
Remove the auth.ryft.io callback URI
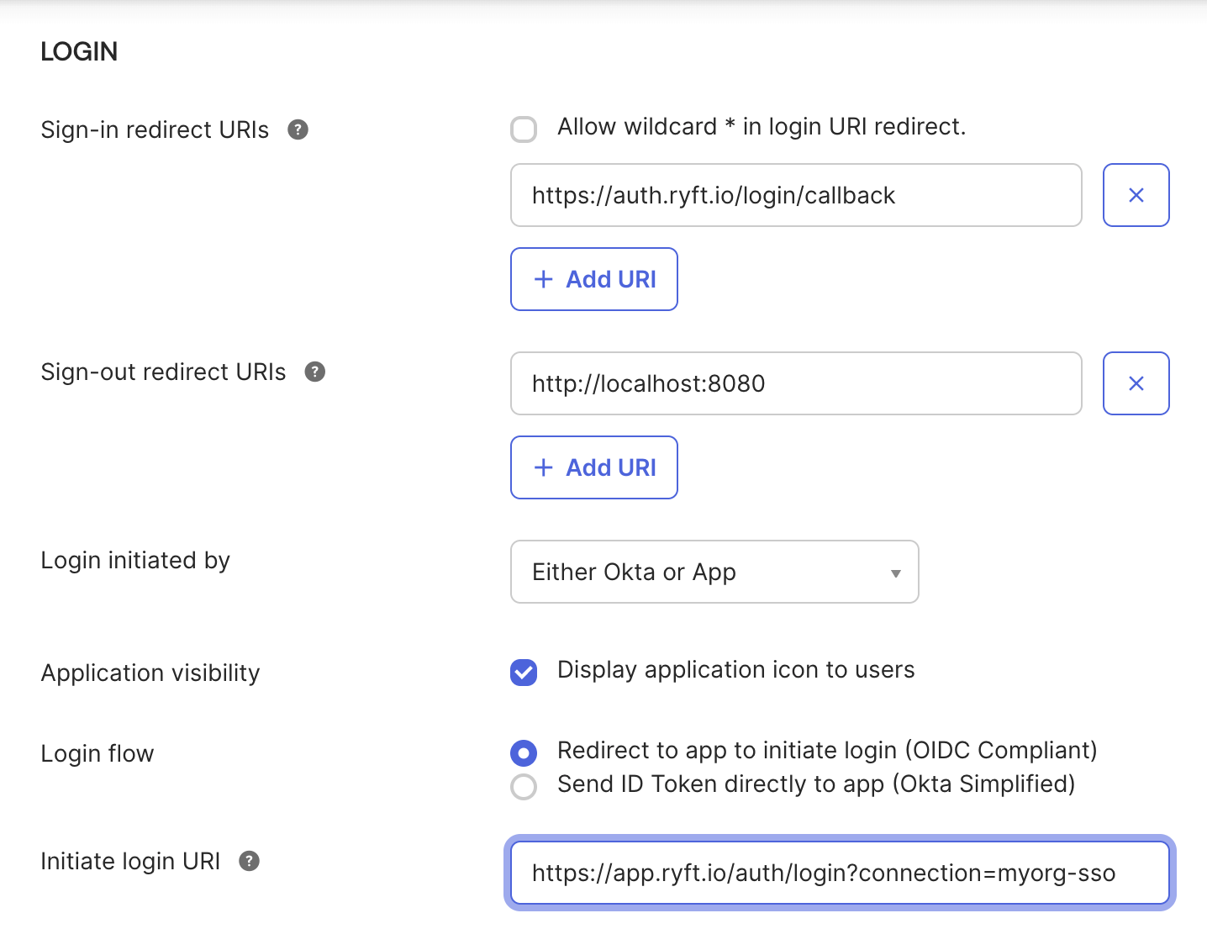click(1136, 195)
